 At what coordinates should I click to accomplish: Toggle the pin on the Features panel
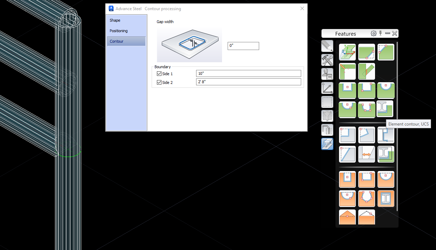coord(380,33)
